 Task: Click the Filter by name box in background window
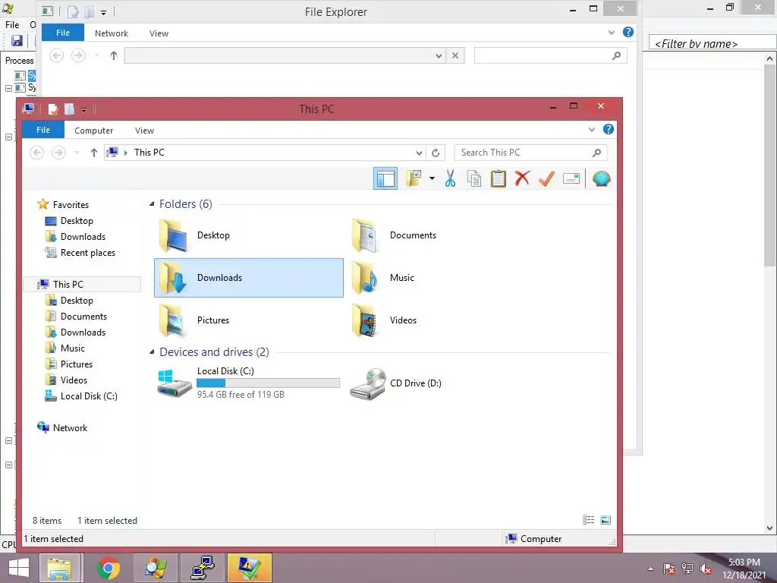(712, 43)
